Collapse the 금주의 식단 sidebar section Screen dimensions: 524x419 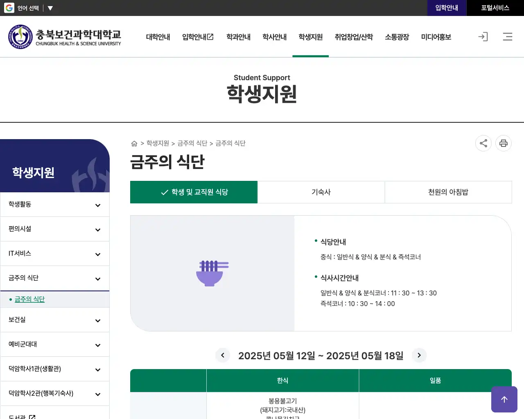click(55, 278)
